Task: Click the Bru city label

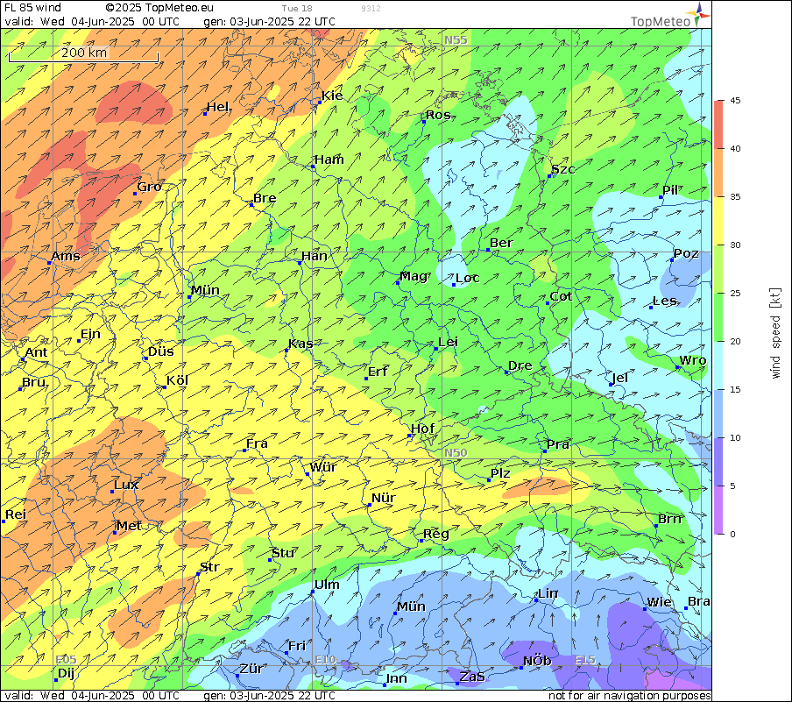Action: (x=34, y=382)
